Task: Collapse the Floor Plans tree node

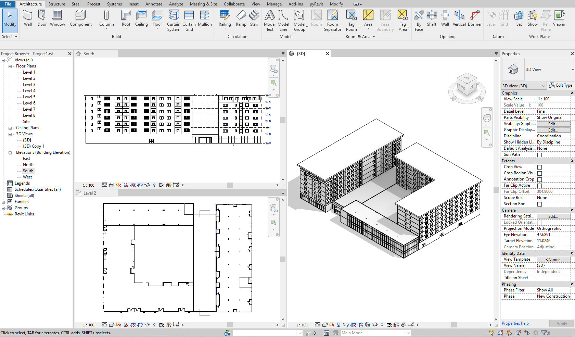Action: coord(10,66)
